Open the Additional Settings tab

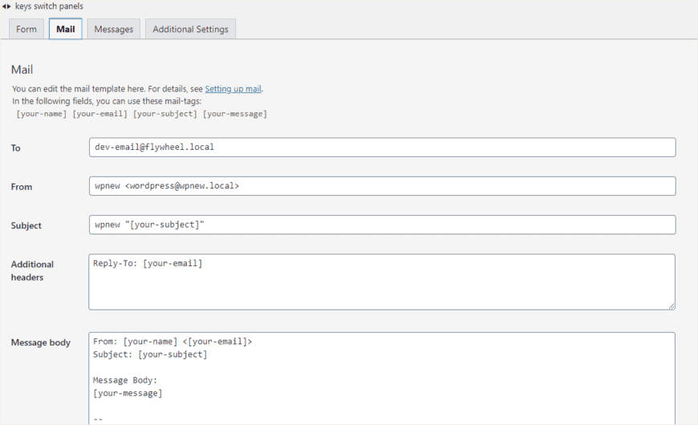[190, 29]
